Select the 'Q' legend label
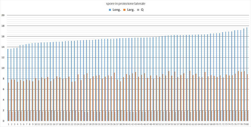Image resolution: width=251 pixels, height=127 pixels. pos(142,10)
